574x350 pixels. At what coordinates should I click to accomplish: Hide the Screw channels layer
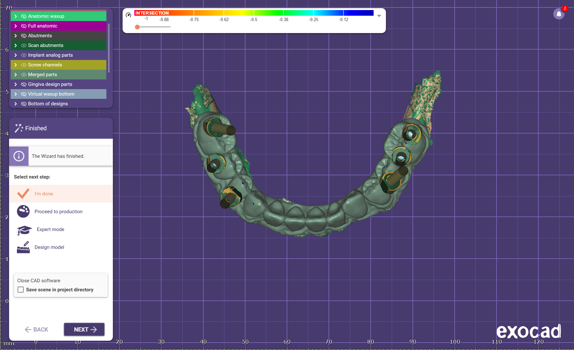coord(24,65)
